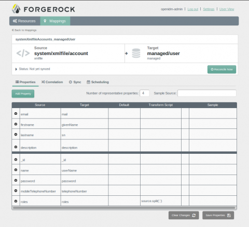Image resolution: width=249 pixels, height=227 pixels.
Task: Click the system/xmlfile/account source name
Action: click(x=61, y=54)
